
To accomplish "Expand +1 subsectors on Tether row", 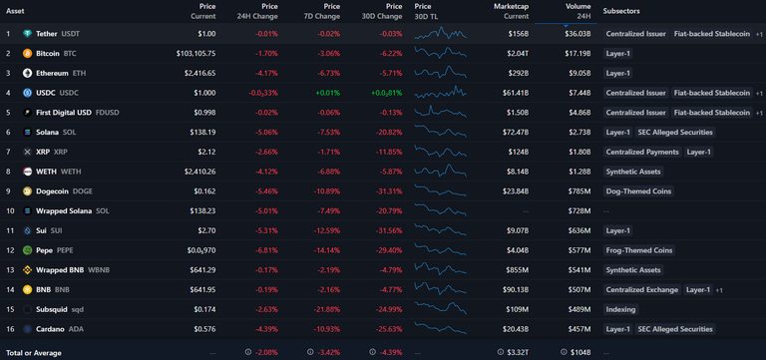I will pos(759,34).
